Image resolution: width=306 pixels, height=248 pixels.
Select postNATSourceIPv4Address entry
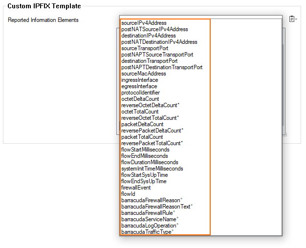(x=154, y=29)
